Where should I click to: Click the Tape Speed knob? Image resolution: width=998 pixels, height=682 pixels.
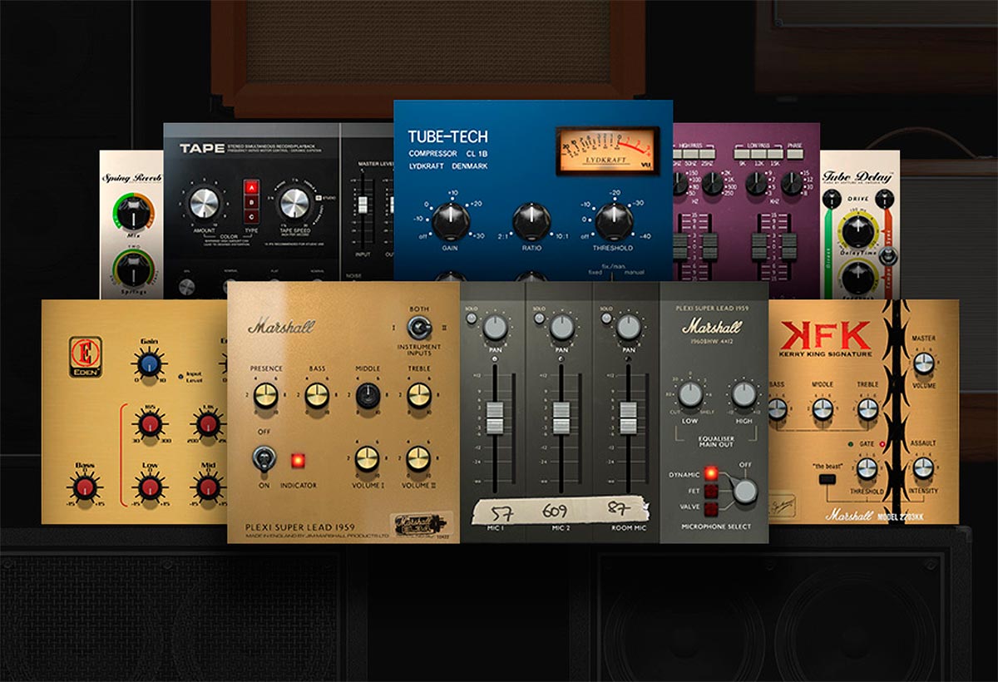pyautogui.click(x=294, y=204)
